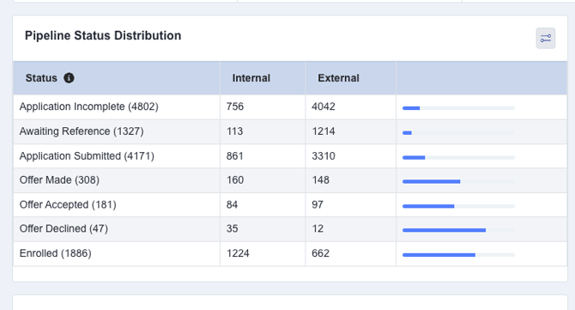Select Awaiting Reference (1327) row

coord(290,131)
